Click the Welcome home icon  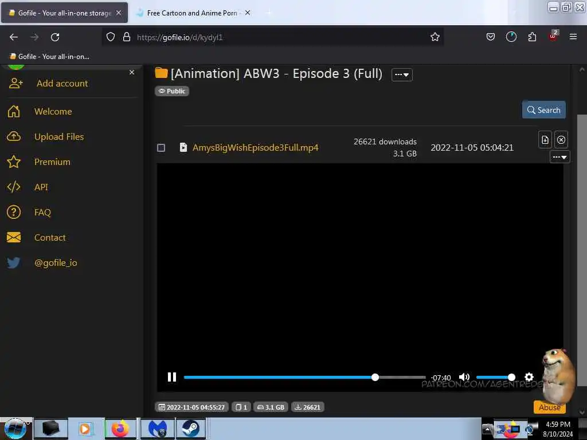pos(14,111)
